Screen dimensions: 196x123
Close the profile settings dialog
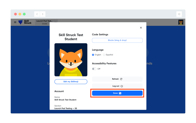click(141, 28)
